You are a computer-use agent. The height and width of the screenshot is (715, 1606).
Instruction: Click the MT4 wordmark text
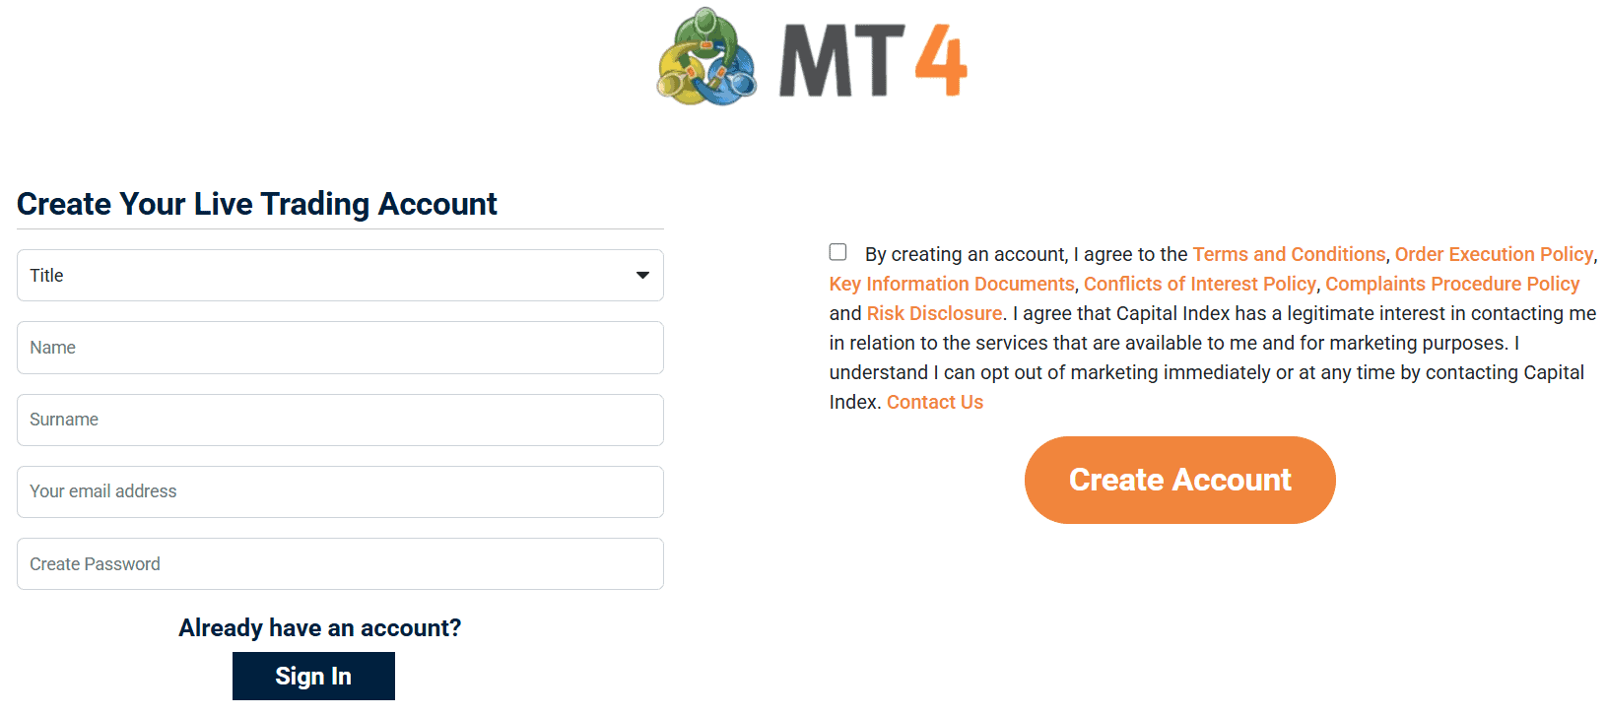coord(873,61)
